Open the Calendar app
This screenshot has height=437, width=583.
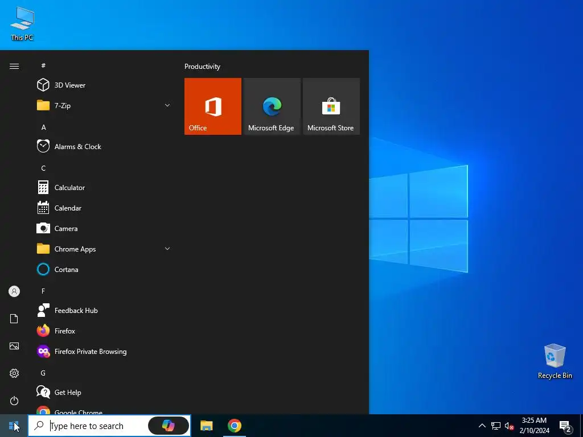pos(104,208)
